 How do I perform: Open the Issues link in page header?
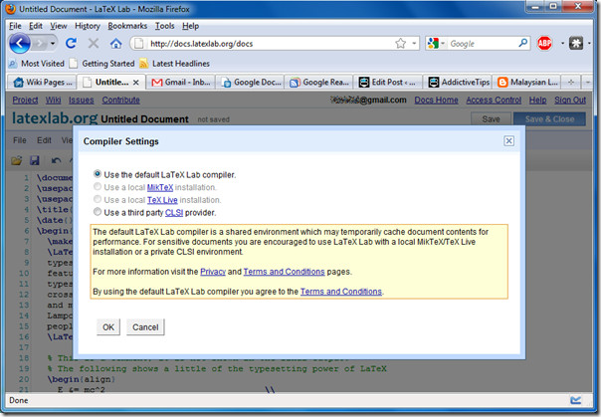point(81,101)
